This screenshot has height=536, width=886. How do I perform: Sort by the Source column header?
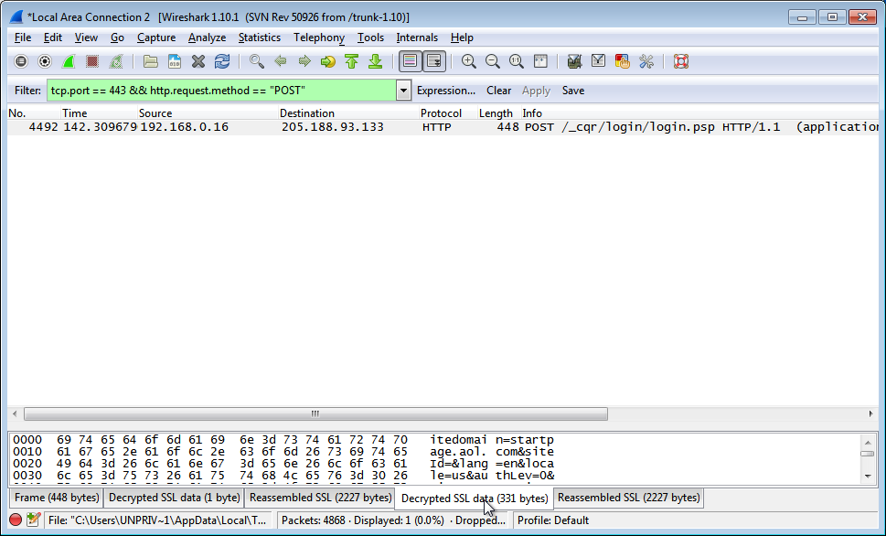pos(208,113)
